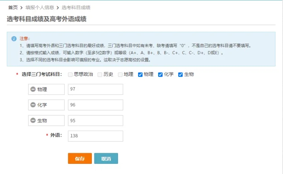The width and height of the screenshot is (283, 174).
Task: Go to 首页 via breadcrumb
Action: click(13, 7)
